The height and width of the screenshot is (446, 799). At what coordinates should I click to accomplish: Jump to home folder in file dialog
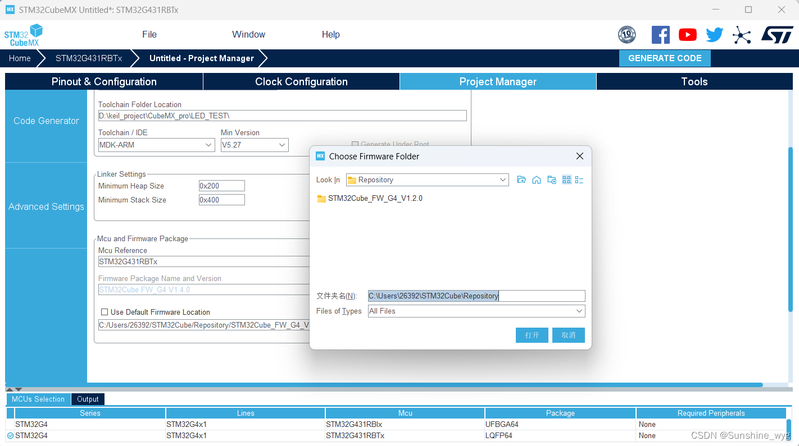tap(537, 180)
